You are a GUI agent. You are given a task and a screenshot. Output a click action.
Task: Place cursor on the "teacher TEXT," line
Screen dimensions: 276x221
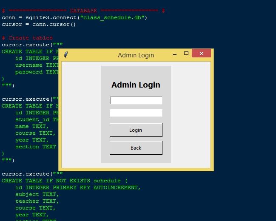tap(37, 201)
